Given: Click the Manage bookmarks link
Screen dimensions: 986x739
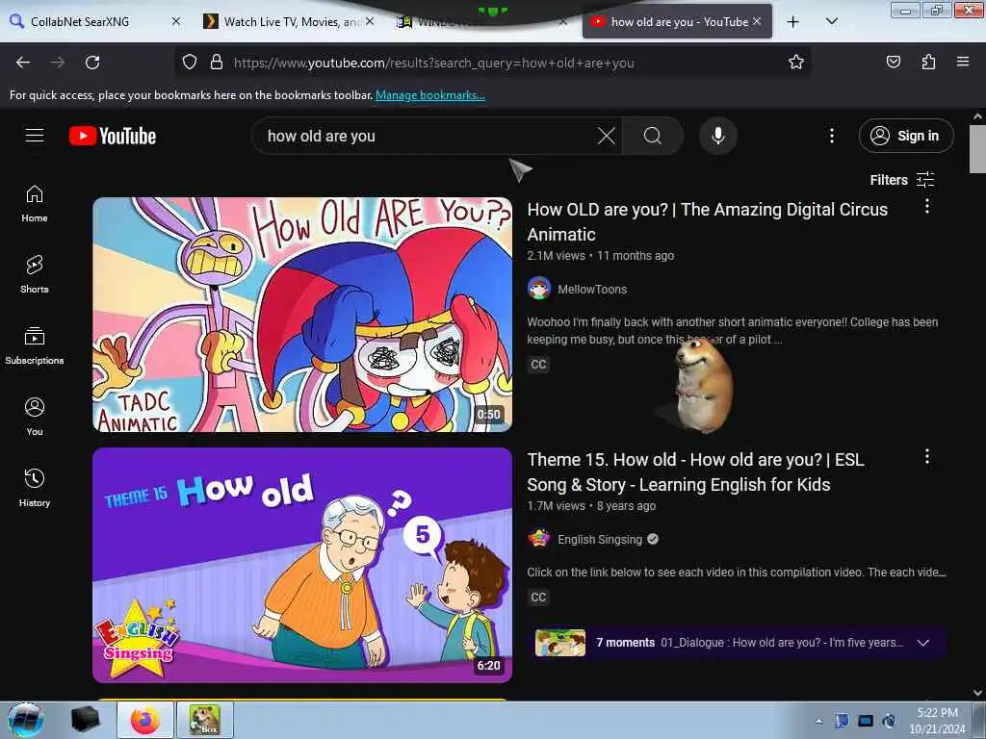Looking at the screenshot, I should click(430, 95).
